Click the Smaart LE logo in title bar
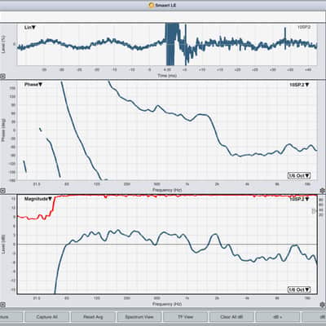The height and width of the screenshot is (326, 326). click(x=152, y=5)
